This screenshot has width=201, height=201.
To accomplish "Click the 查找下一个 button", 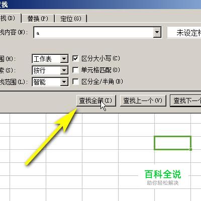I will pos(185,100).
